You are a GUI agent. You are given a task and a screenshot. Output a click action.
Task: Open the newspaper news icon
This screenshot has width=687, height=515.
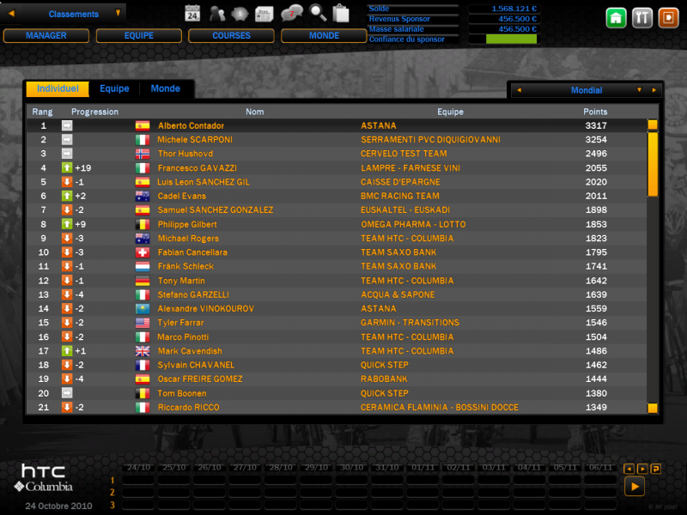coord(264,14)
